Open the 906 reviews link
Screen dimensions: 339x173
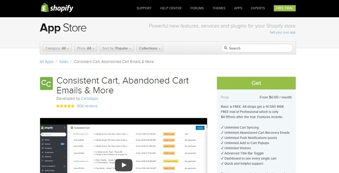pyautogui.click(x=87, y=106)
